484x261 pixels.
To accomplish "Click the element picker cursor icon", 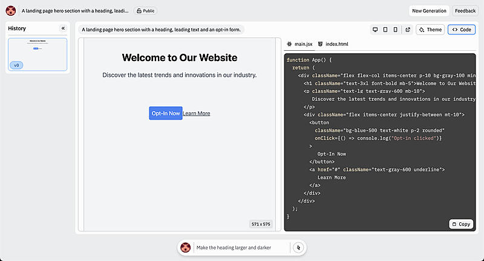I will click(x=298, y=248).
